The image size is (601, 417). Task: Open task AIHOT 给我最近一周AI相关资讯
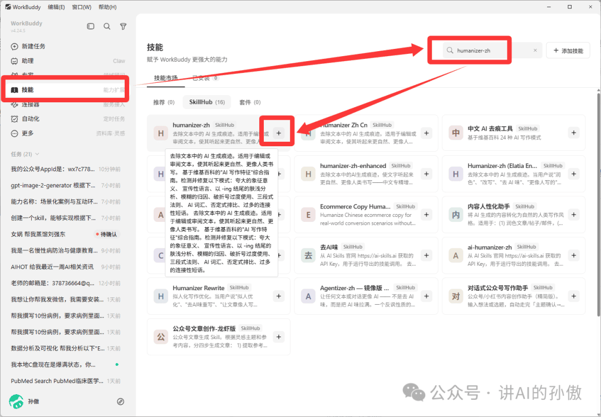click(x=66, y=266)
